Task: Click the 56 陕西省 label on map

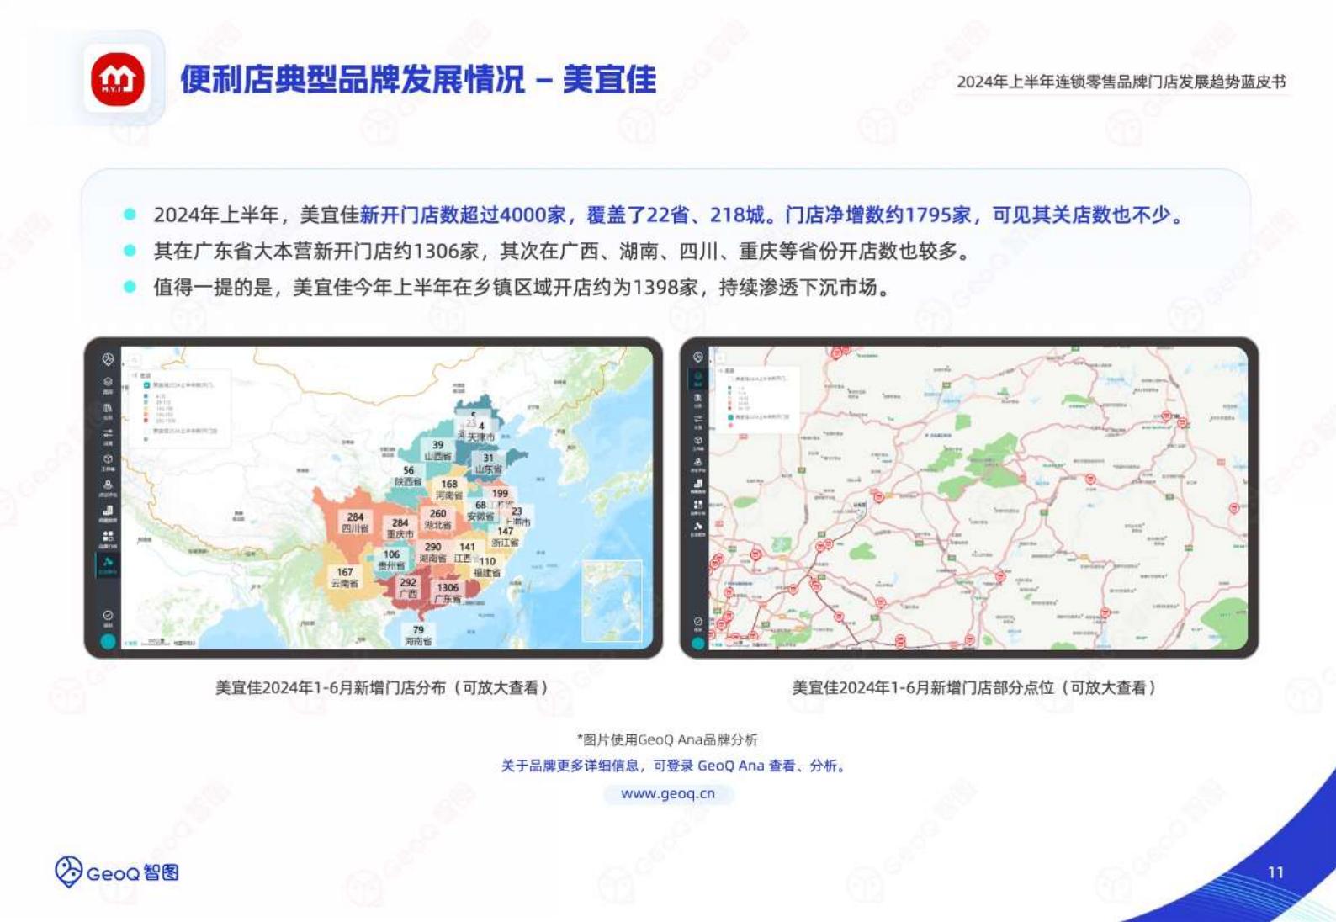Action: [408, 476]
